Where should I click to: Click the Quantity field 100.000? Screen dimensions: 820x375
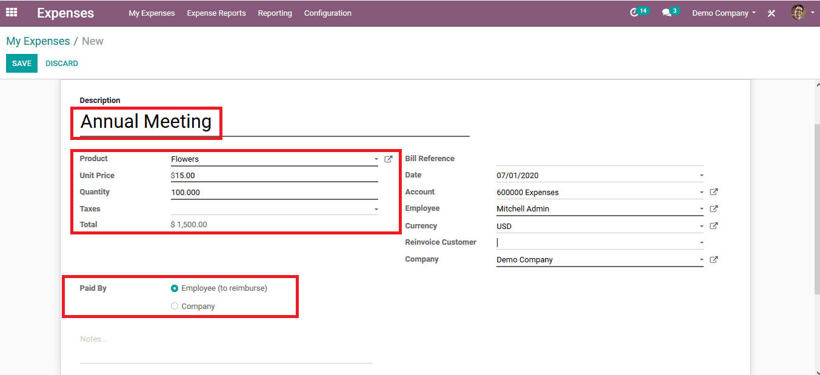click(275, 192)
